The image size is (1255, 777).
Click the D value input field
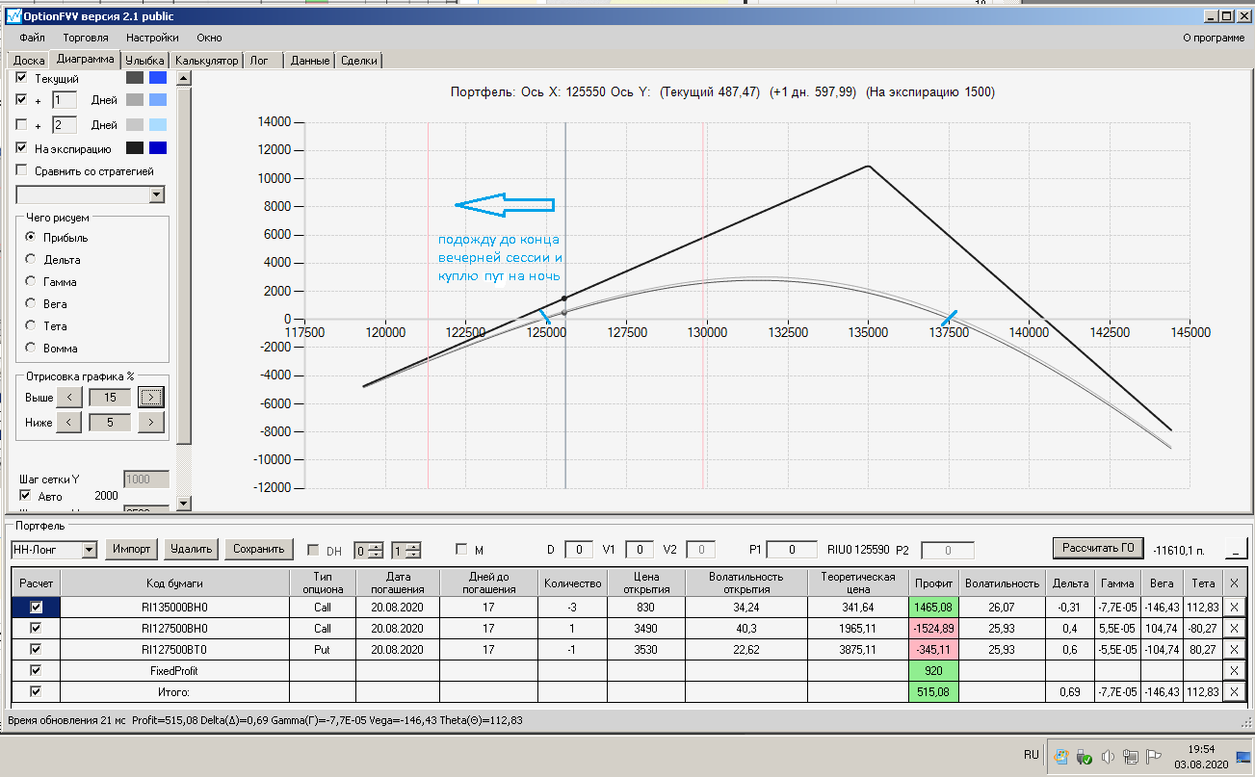point(578,550)
